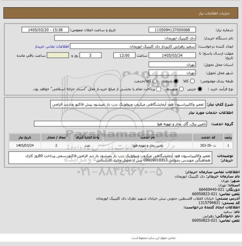Click the اطلاعات ایجاد کننده درخواست heading
The width and height of the screenshot is (242, 246).
point(211,208)
